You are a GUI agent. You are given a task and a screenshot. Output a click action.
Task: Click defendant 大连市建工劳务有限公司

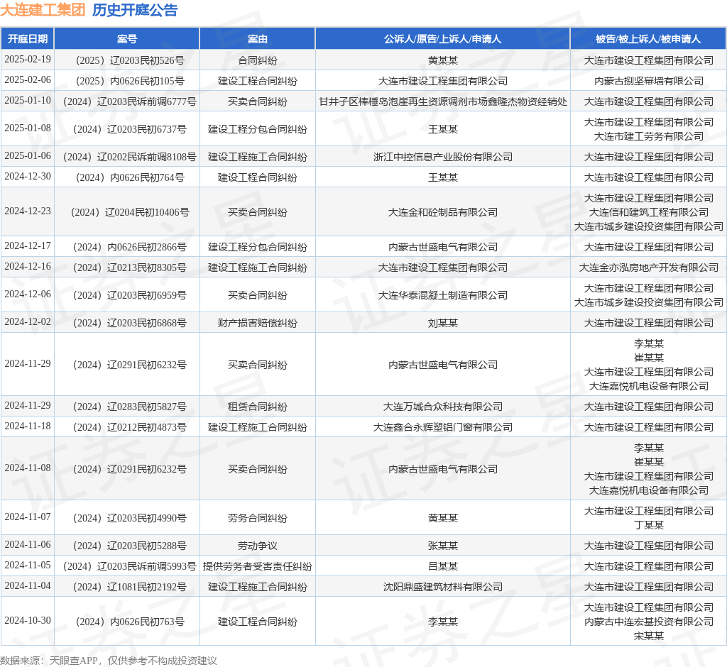(x=649, y=136)
